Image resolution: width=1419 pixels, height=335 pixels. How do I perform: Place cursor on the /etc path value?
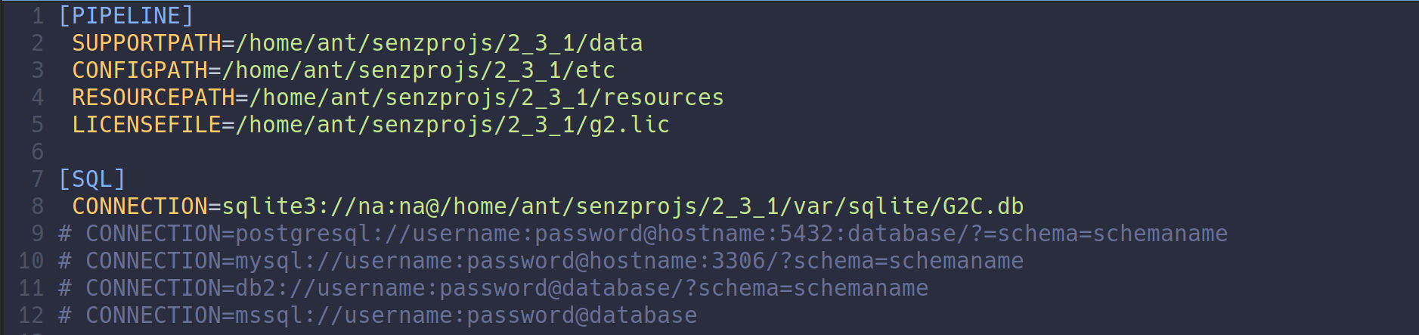tap(419, 70)
